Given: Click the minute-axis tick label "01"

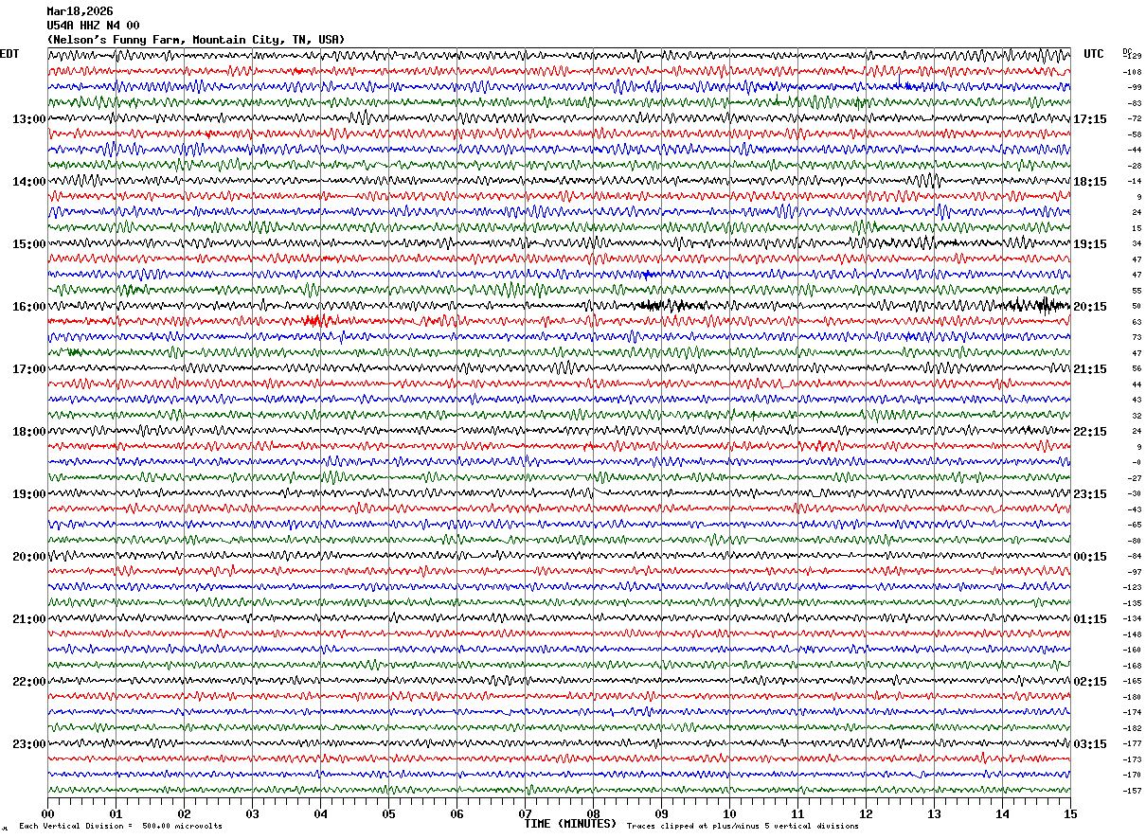Looking at the screenshot, I should tap(116, 813).
